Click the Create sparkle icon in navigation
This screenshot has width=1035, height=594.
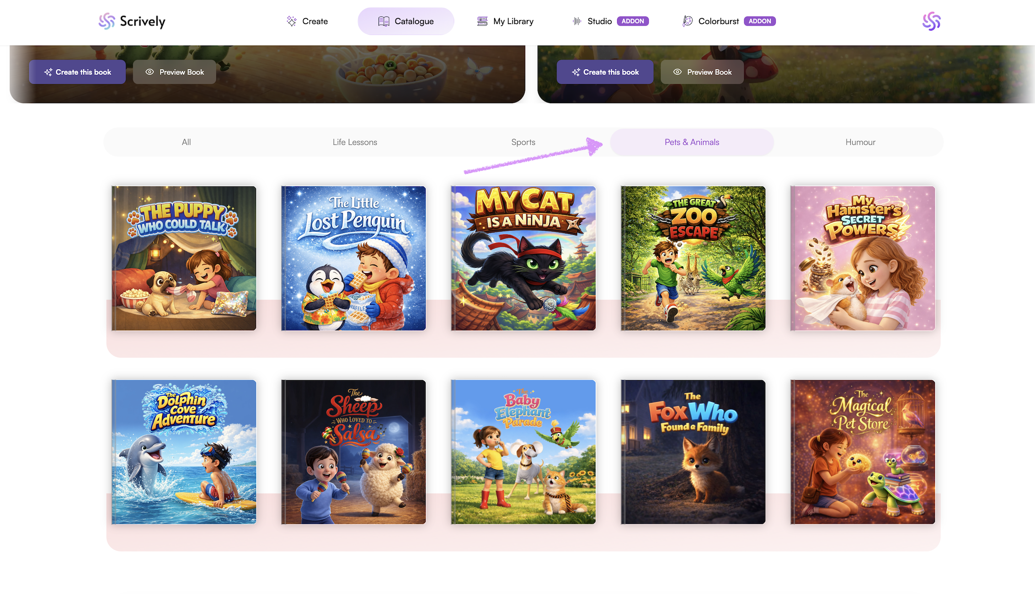(x=291, y=21)
